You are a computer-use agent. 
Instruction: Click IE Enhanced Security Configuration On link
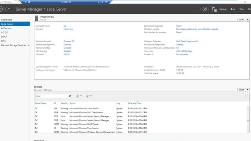click(x=178, y=48)
